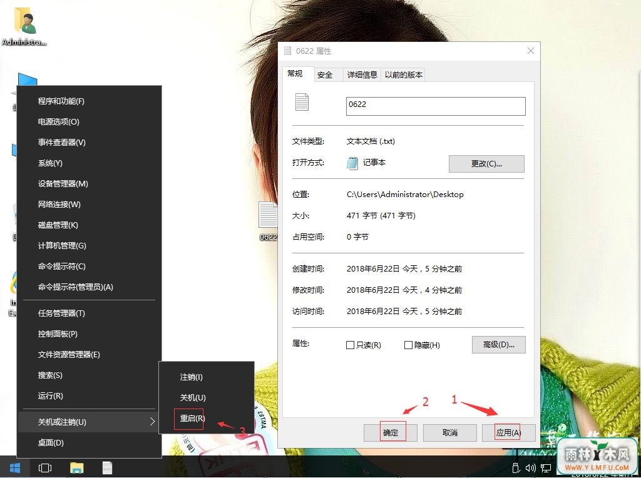
Task: Click the text document taskbar icon
Action: (107, 468)
